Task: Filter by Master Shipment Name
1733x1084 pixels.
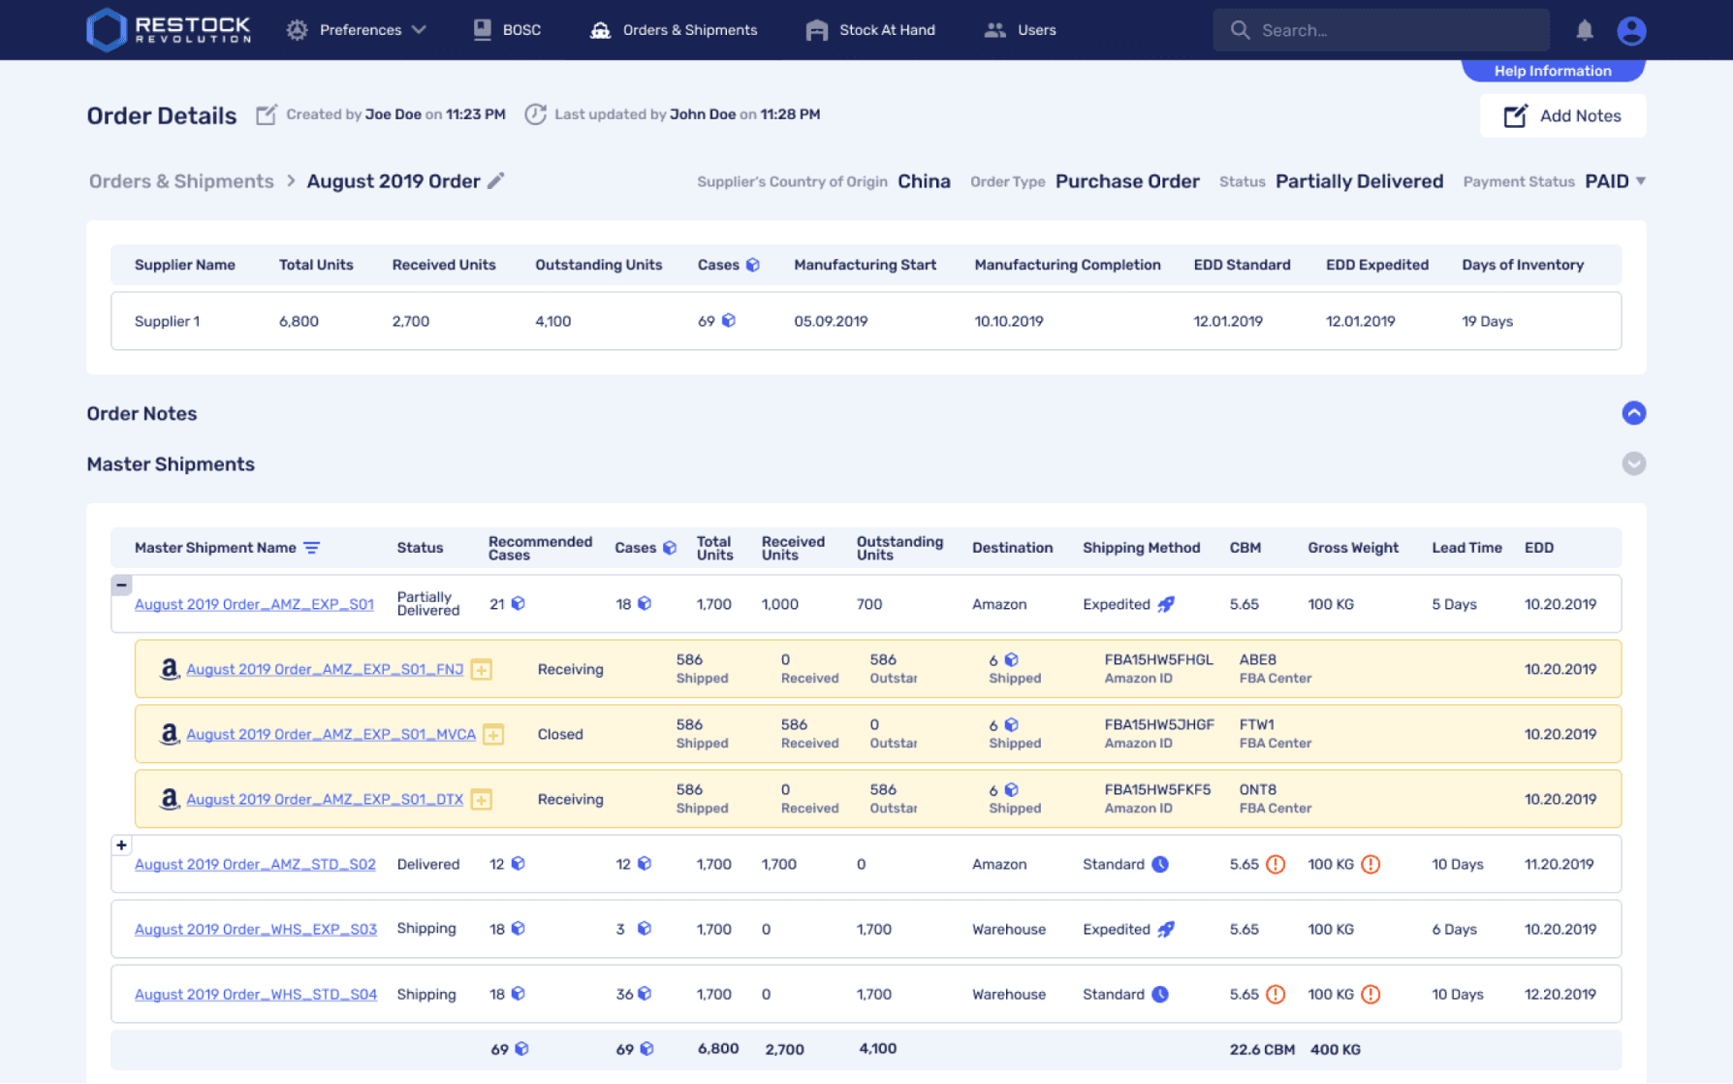Action: [x=312, y=548]
